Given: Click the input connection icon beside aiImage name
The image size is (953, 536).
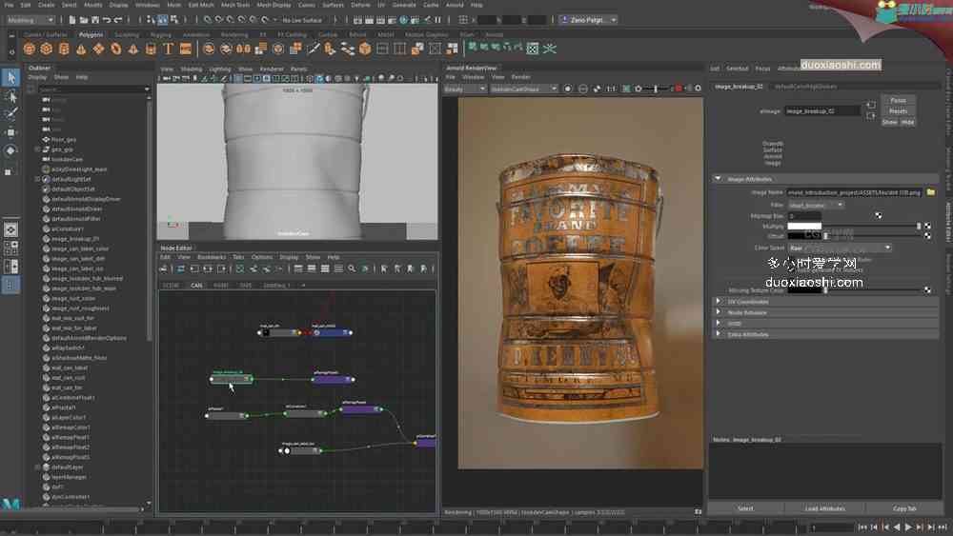Looking at the screenshot, I should point(871,105).
